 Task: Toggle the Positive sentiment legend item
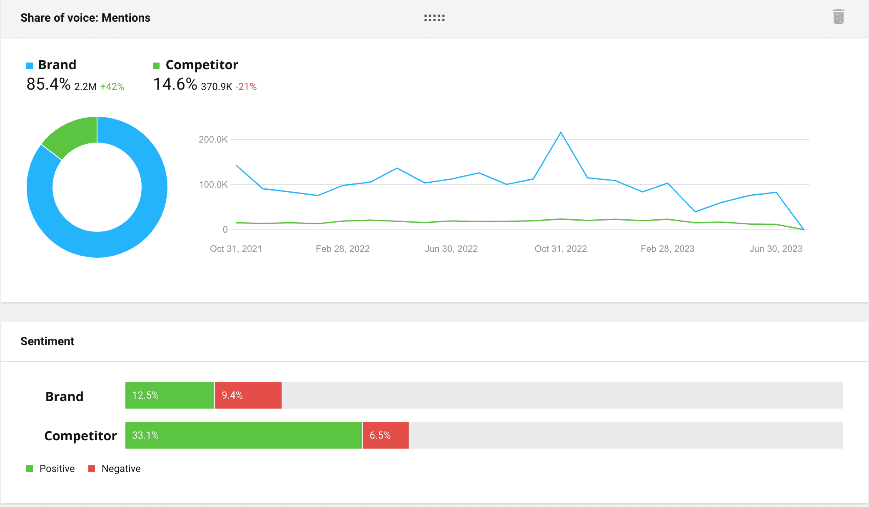[x=50, y=469]
